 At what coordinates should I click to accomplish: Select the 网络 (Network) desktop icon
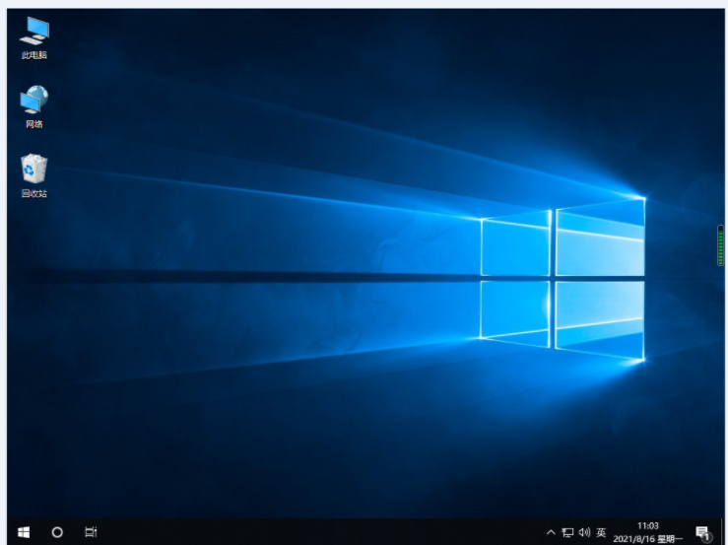(x=34, y=106)
